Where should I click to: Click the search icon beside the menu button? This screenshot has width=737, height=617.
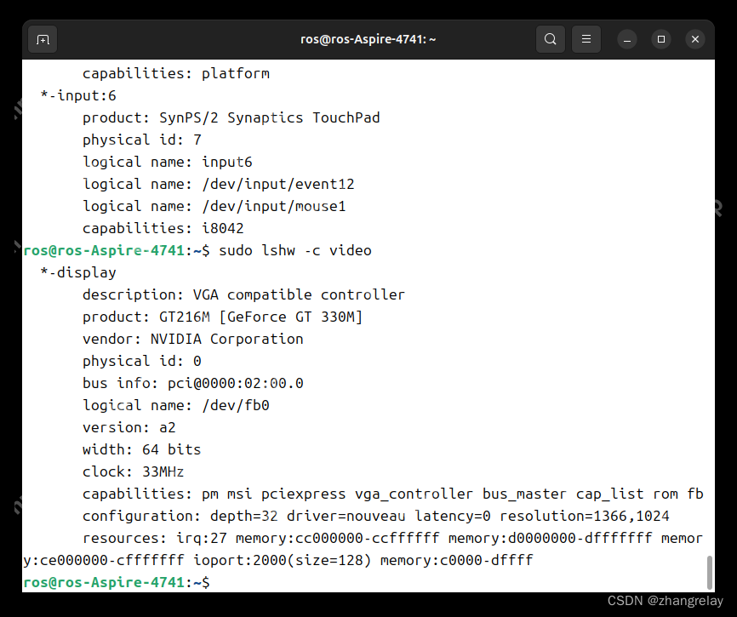pos(550,38)
